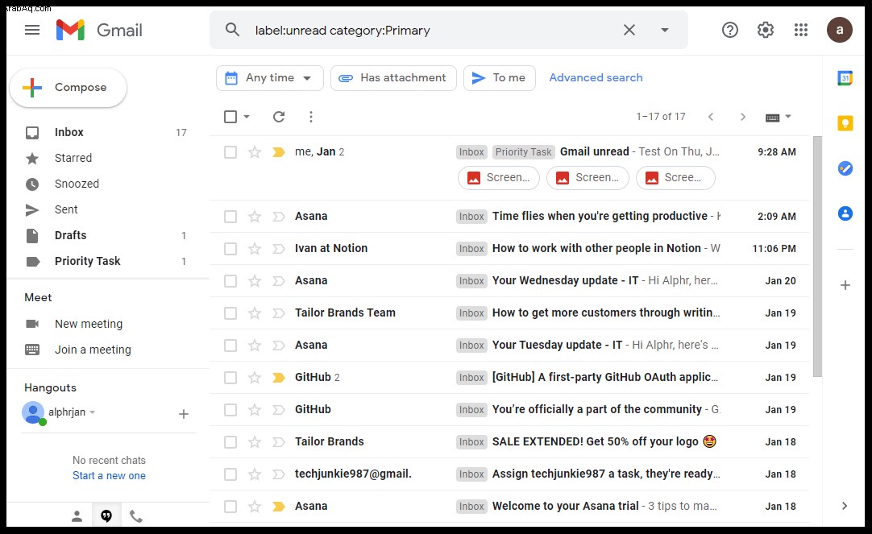Image resolution: width=872 pixels, height=534 pixels.
Task: Hide side panel chevron at bottom right
Action: [844, 506]
